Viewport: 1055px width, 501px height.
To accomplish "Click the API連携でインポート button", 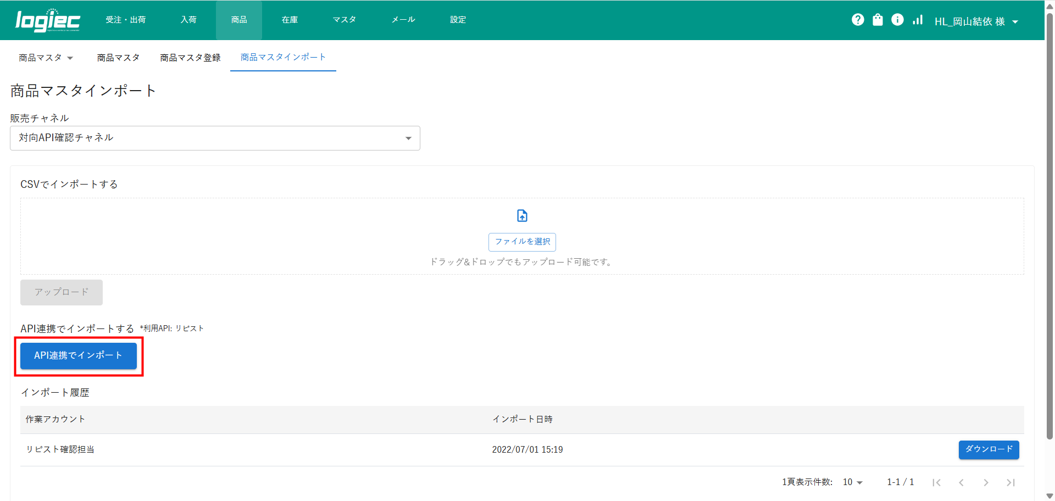I will (x=79, y=356).
